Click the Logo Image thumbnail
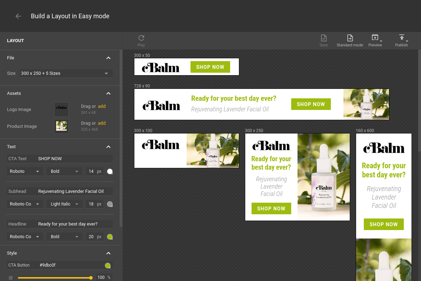Viewport: 421px width, 281px height. (x=61, y=110)
